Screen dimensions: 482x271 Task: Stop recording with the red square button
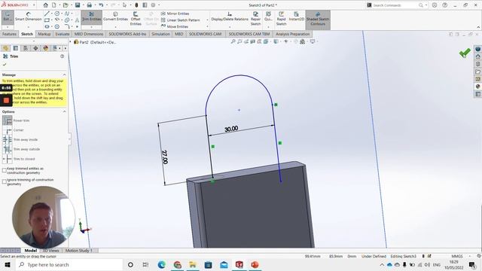point(6,100)
